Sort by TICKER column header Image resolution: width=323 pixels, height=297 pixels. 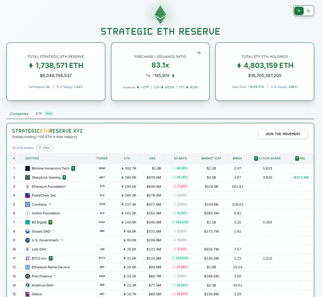(x=102, y=158)
